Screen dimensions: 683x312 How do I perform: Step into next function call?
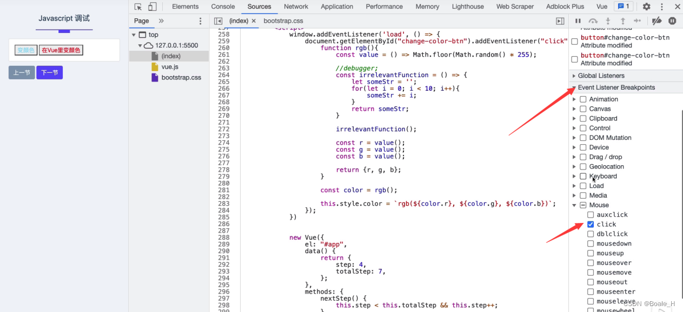pos(608,21)
